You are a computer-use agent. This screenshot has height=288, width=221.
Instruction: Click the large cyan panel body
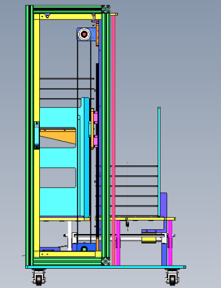click(59, 162)
